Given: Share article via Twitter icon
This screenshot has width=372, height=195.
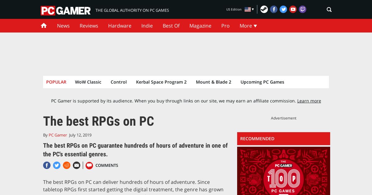Looking at the screenshot, I should (x=57, y=165).
